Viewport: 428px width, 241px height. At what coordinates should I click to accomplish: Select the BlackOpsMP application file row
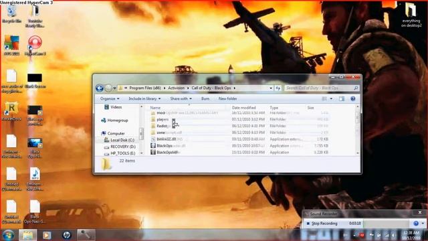coord(239,152)
